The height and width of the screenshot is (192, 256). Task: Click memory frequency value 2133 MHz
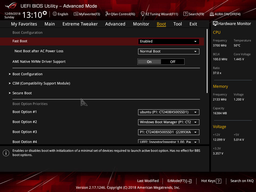coord(219,99)
